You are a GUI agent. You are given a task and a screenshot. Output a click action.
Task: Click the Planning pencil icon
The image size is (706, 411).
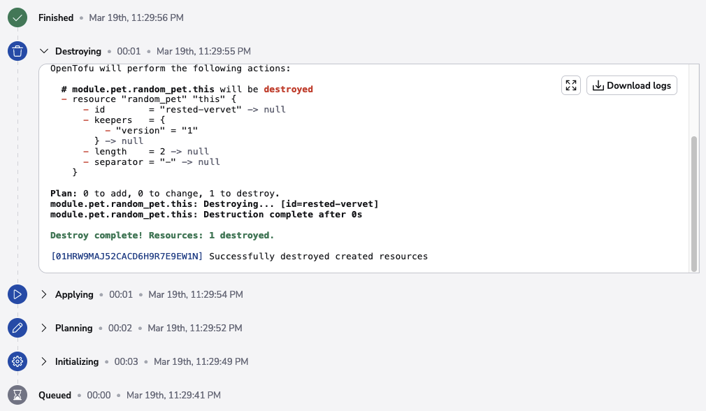pyautogui.click(x=17, y=328)
